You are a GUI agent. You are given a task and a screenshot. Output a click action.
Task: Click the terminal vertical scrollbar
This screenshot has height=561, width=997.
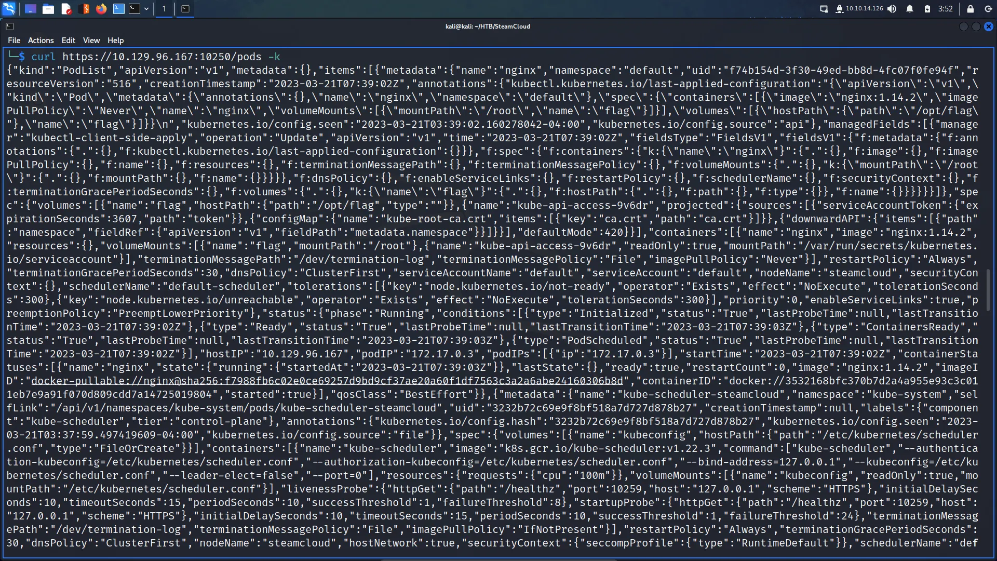[x=988, y=291]
